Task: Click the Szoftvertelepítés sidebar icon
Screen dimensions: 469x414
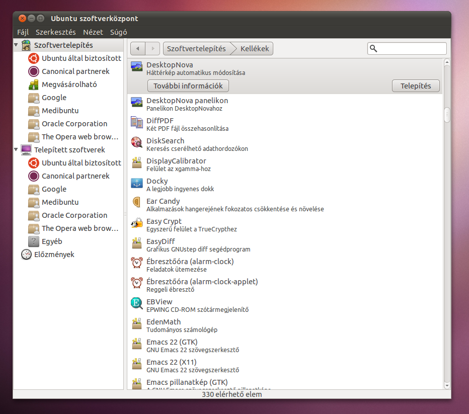Action: 26,45
